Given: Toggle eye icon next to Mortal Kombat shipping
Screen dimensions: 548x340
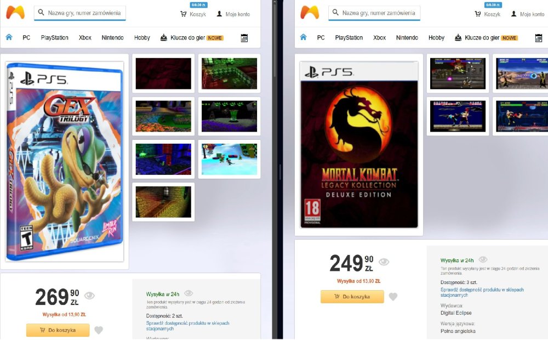Looking at the screenshot, I should coord(483,259).
